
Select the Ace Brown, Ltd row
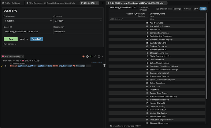click(157, 23)
